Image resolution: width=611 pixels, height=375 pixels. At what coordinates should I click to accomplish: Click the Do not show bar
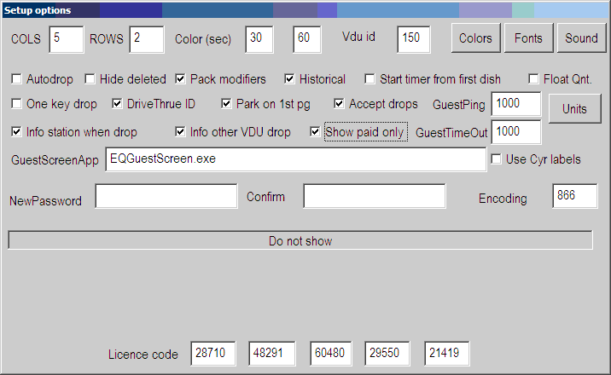tap(300, 241)
